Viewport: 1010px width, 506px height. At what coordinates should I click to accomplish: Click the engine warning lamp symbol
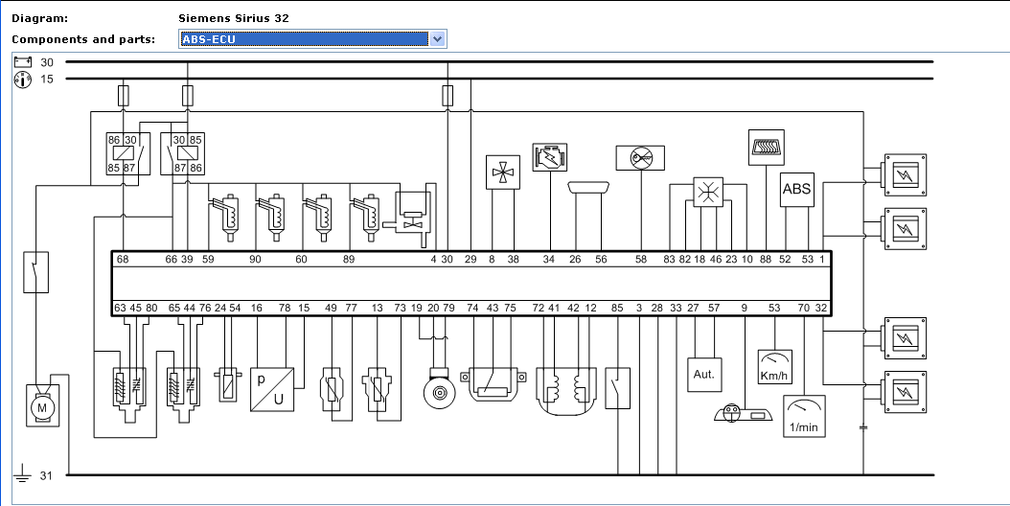550,157
